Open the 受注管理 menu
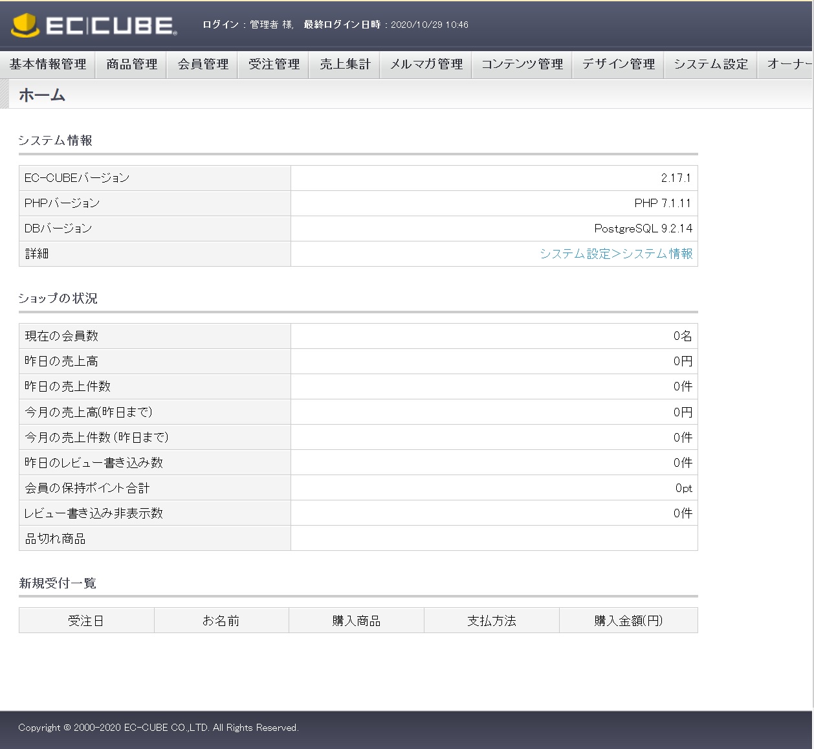 click(274, 64)
